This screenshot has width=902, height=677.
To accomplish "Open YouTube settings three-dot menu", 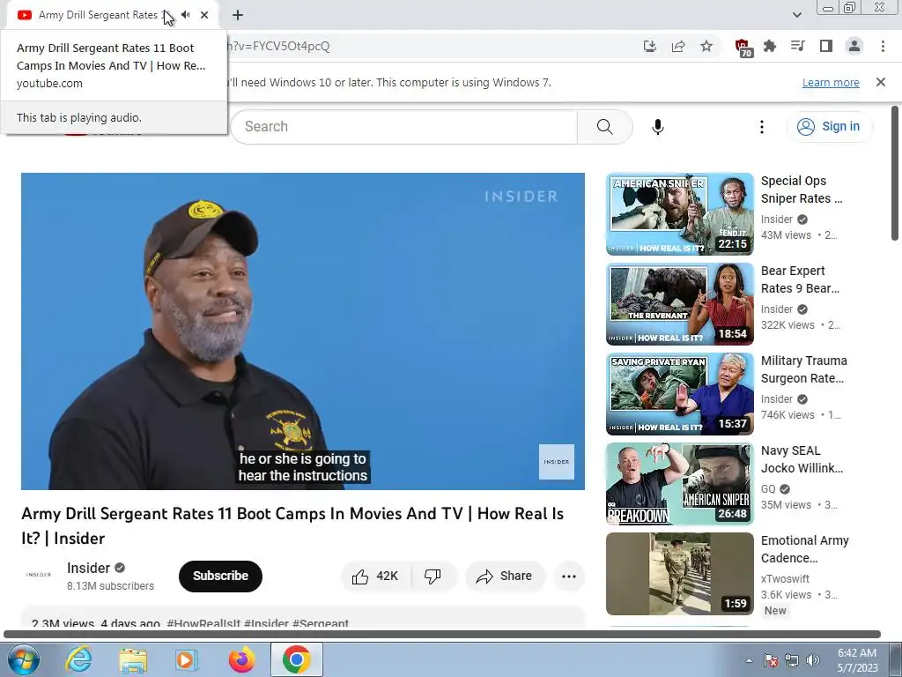I will (x=762, y=127).
